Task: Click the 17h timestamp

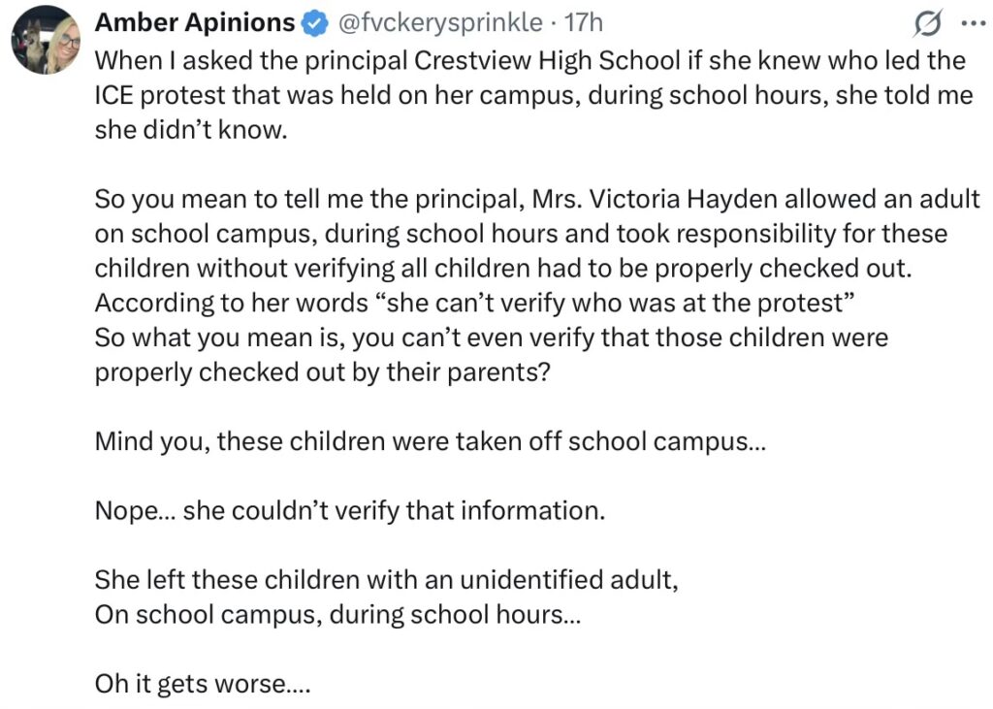Action: [x=584, y=22]
